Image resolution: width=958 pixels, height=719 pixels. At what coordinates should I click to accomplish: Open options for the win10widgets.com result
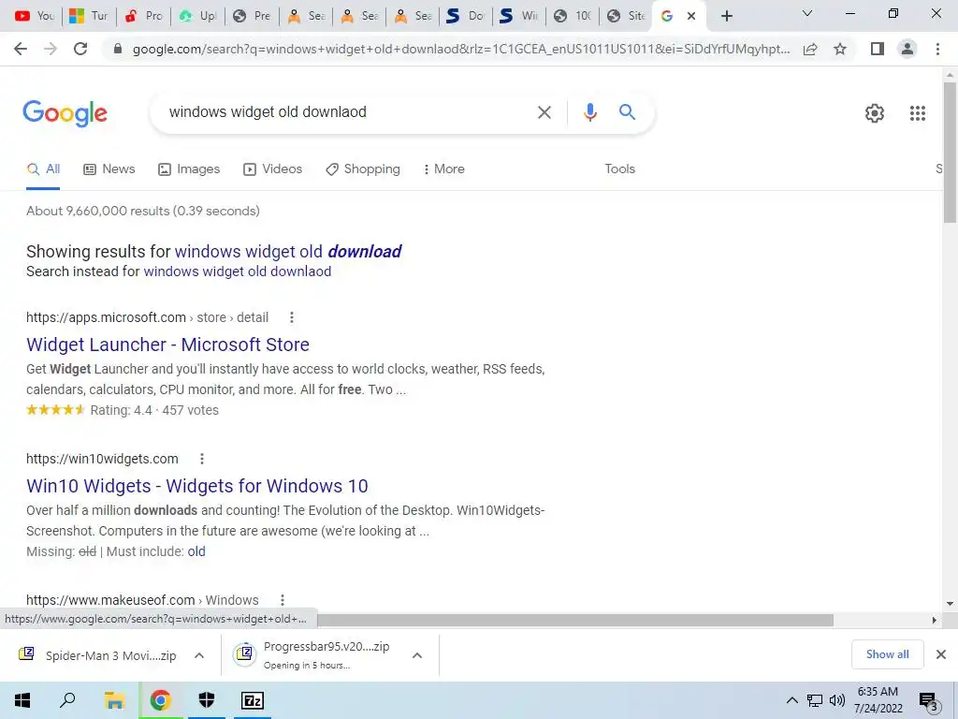pos(202,459)
